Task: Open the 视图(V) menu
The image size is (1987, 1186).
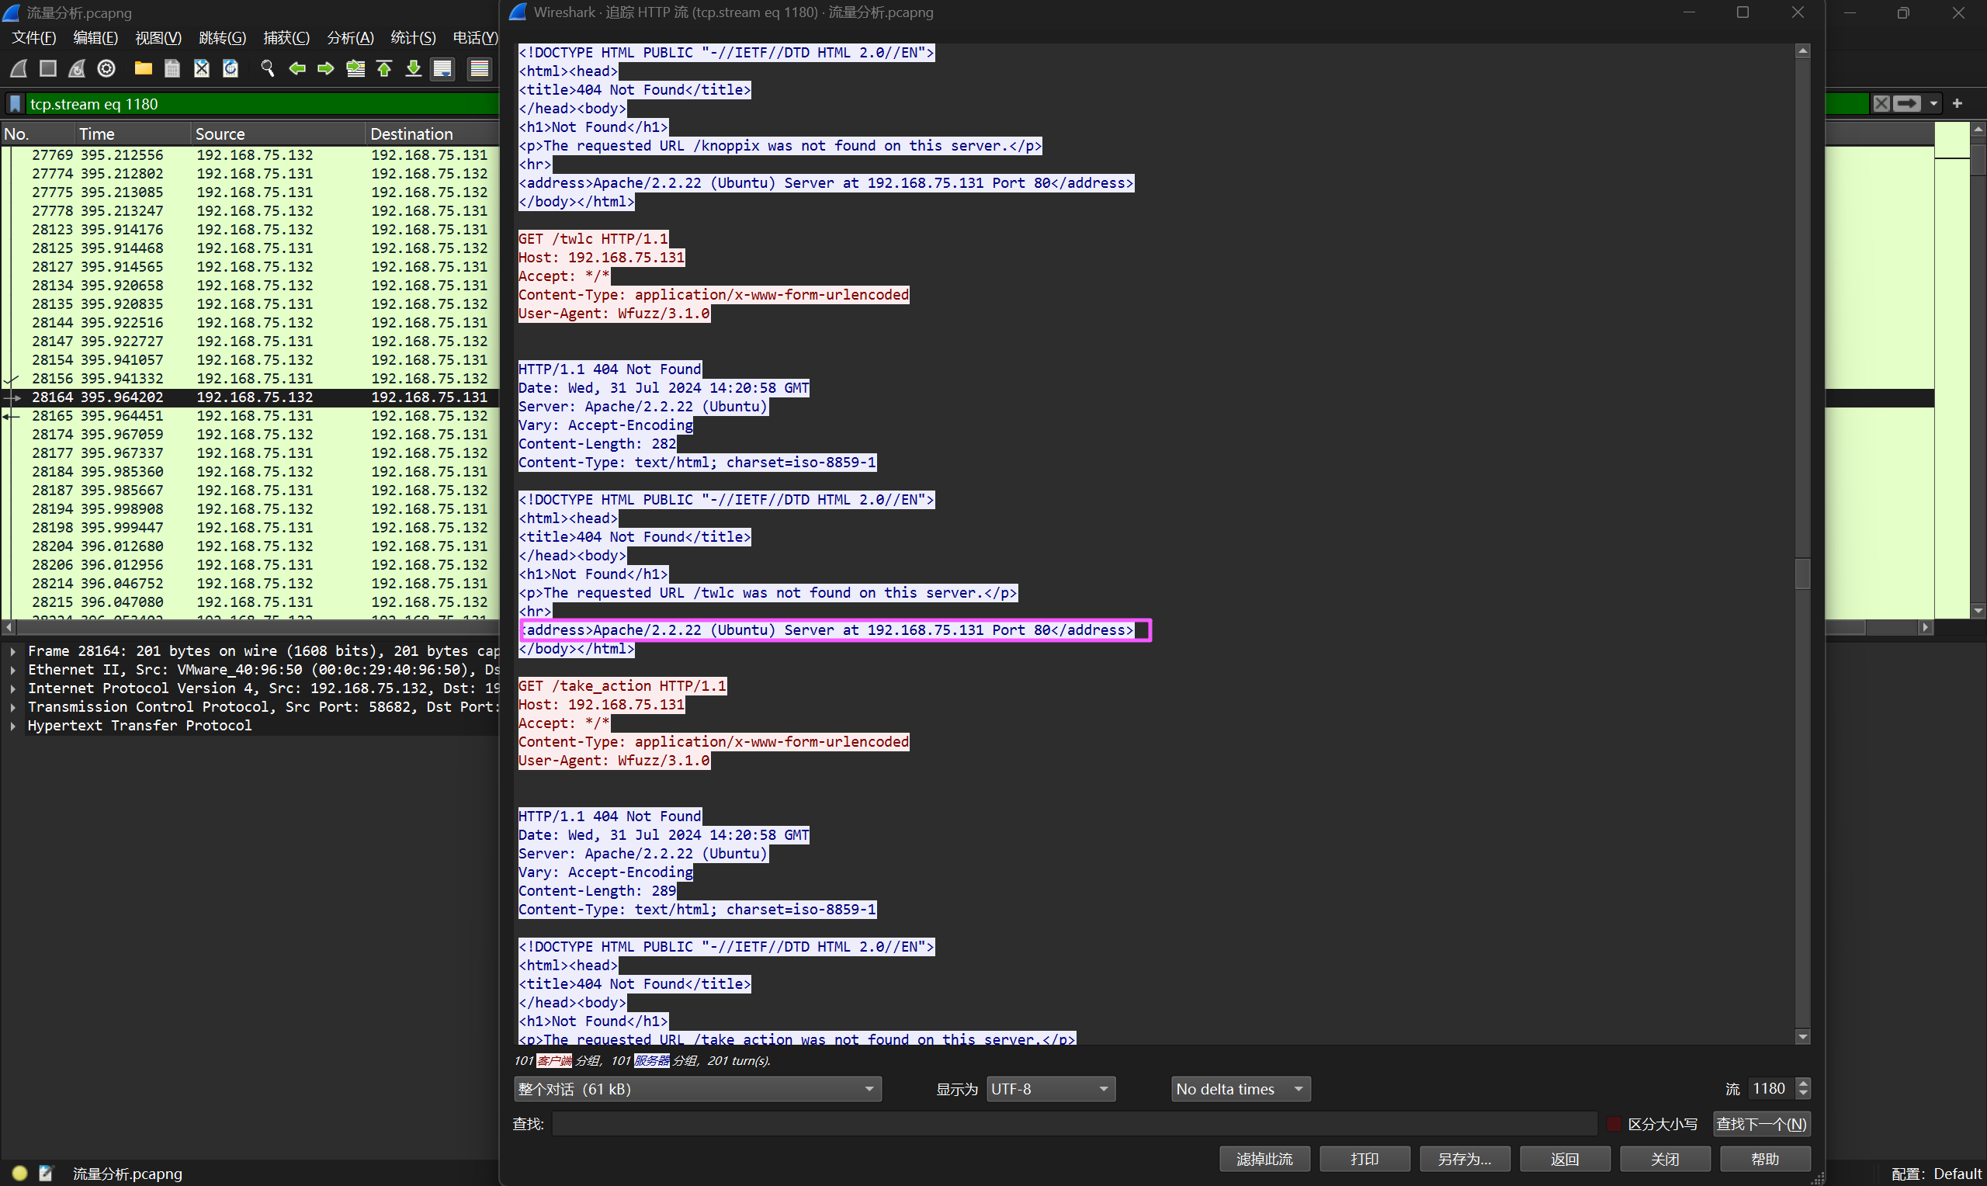Action: (158, 37)
